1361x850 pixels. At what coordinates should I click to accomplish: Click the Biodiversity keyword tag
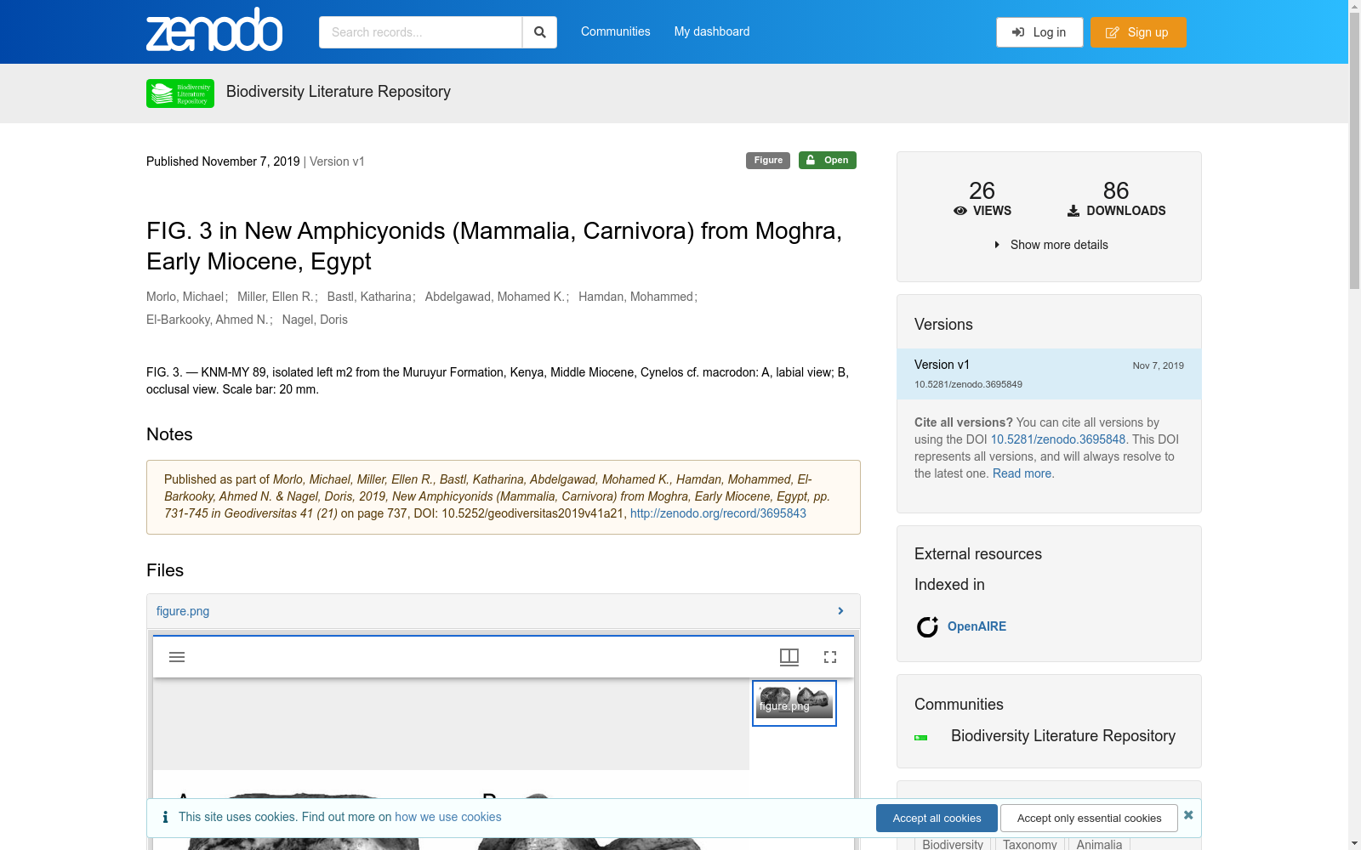pos(953,844)
